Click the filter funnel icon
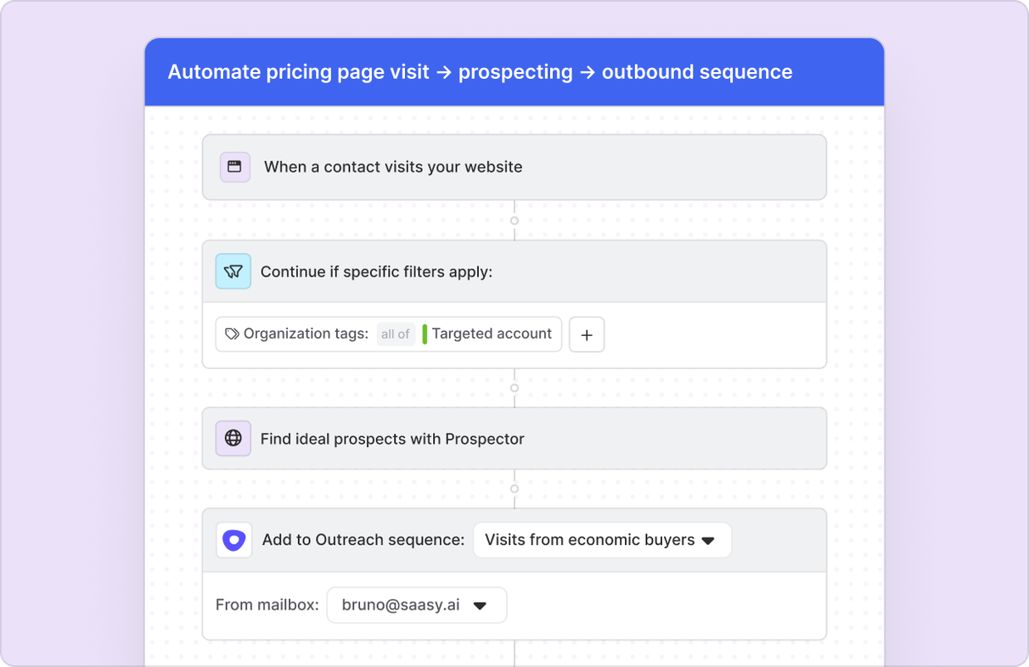The width and height of the screenshot is (1029, 667). (233, 272)
